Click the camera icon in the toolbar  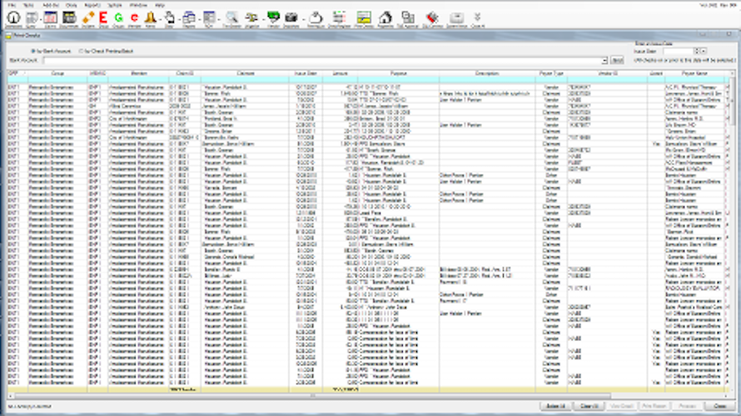(291, 18)
